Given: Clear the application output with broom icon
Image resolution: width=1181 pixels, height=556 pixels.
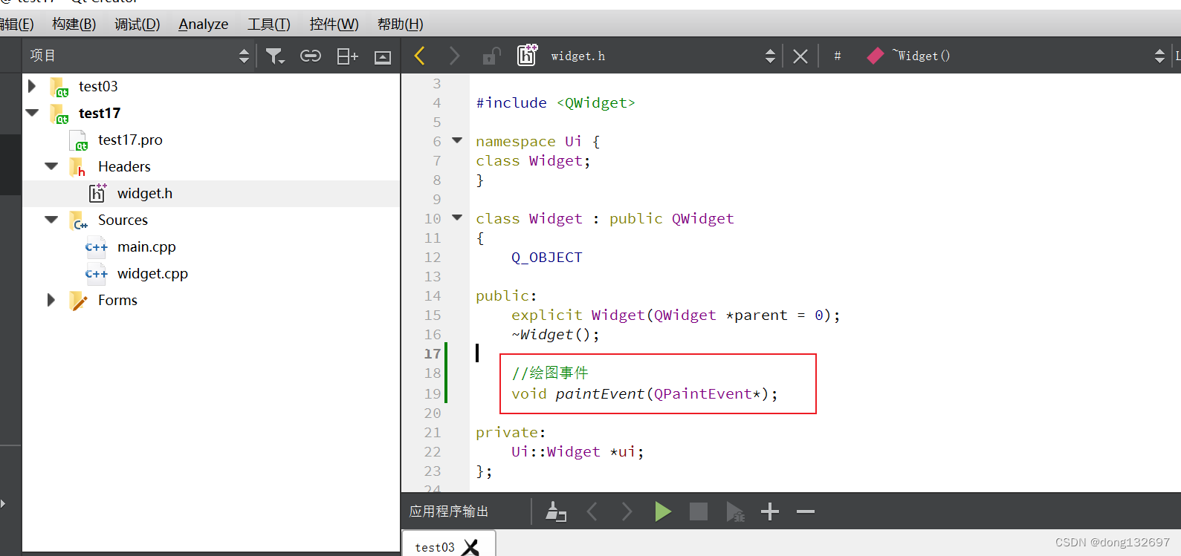Looking at the screenshot, I should tap(556, 511).
